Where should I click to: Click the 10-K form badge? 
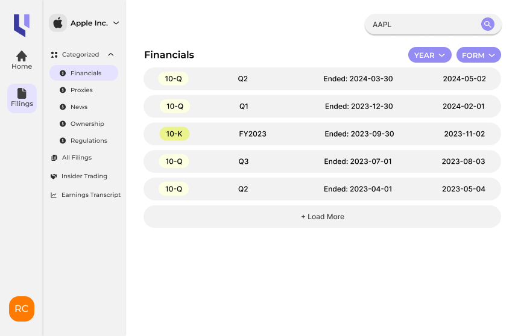[174, 134]
